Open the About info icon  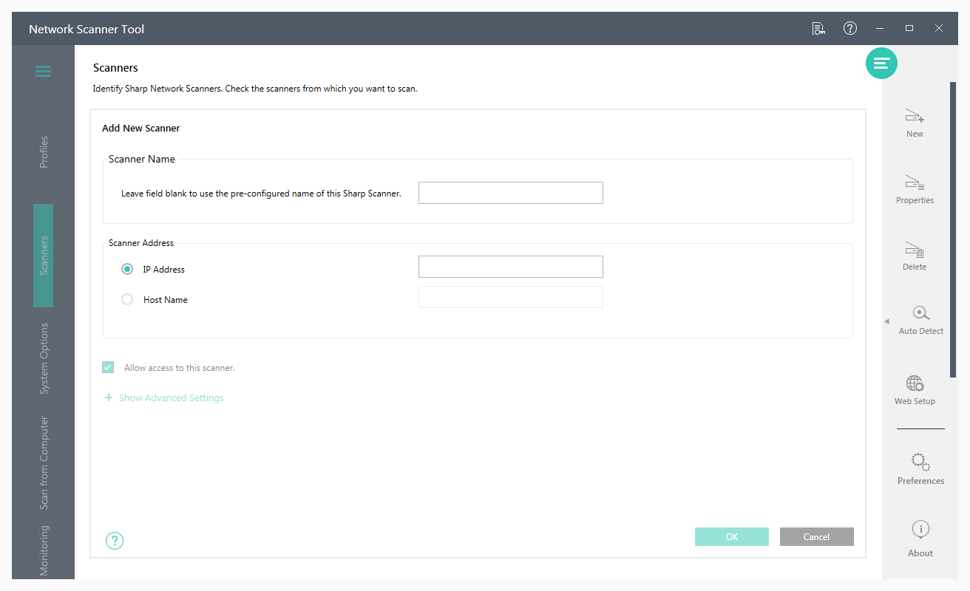click(920, 529)
